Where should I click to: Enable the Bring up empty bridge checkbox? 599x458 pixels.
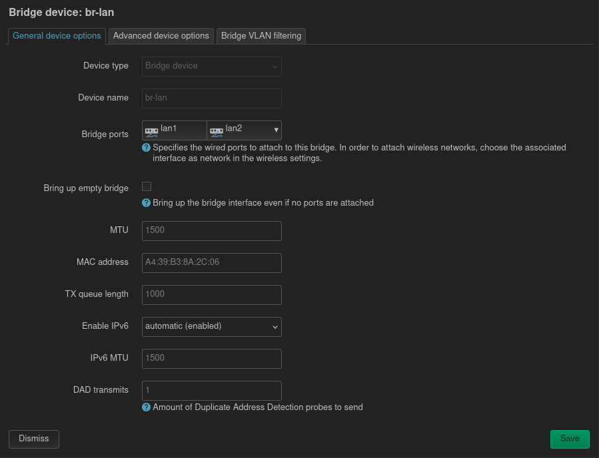[147, 186]
